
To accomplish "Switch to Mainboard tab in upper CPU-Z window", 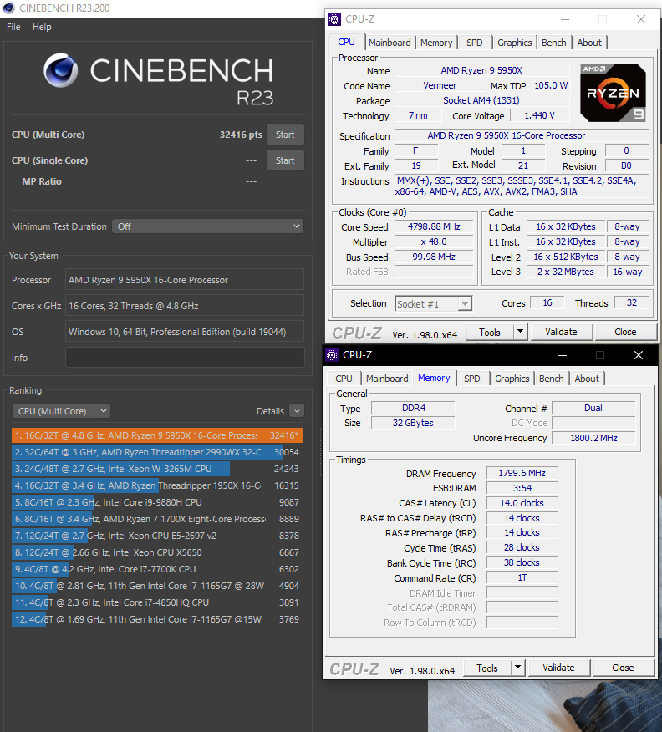I will (390, 43).
